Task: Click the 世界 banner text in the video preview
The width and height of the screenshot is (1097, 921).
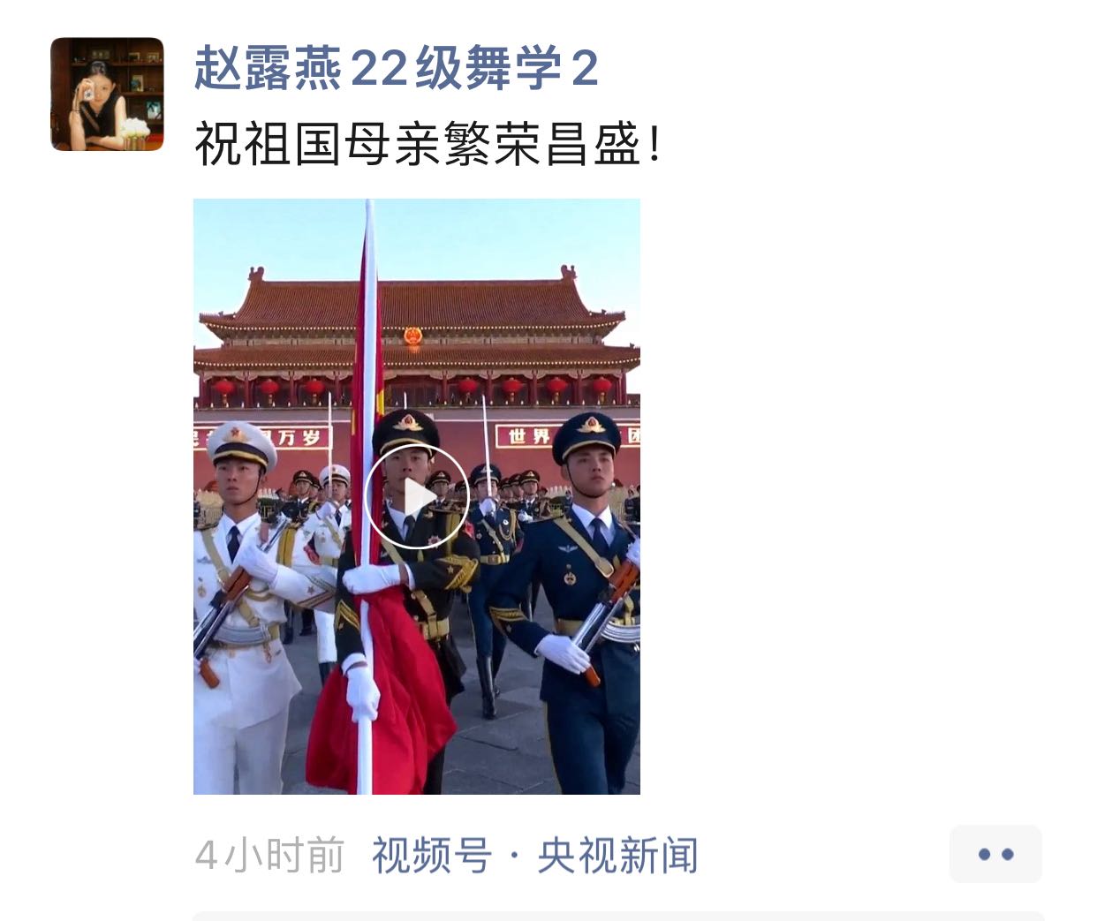Action: tap(529, 436)
